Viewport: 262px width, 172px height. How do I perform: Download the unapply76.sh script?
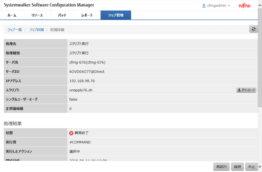pos(246,90)
